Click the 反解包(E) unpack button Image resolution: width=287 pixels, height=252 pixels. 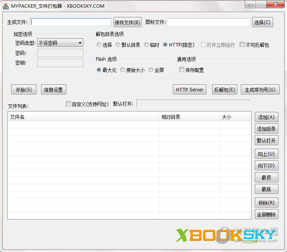tap(225, 89)
